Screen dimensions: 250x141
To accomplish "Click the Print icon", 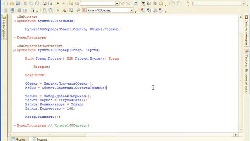I will (x=45, y=4).
